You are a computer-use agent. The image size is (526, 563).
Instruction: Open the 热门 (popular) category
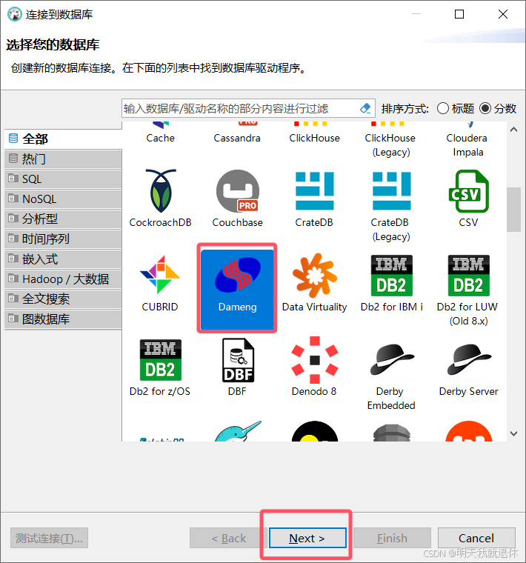pos(63,159)
